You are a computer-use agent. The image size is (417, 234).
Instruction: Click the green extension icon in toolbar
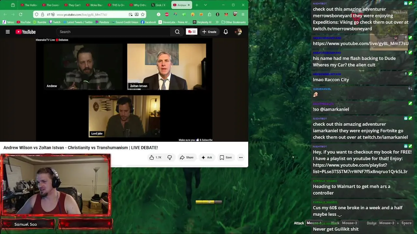pyautogui.click(x=184, y=14)
